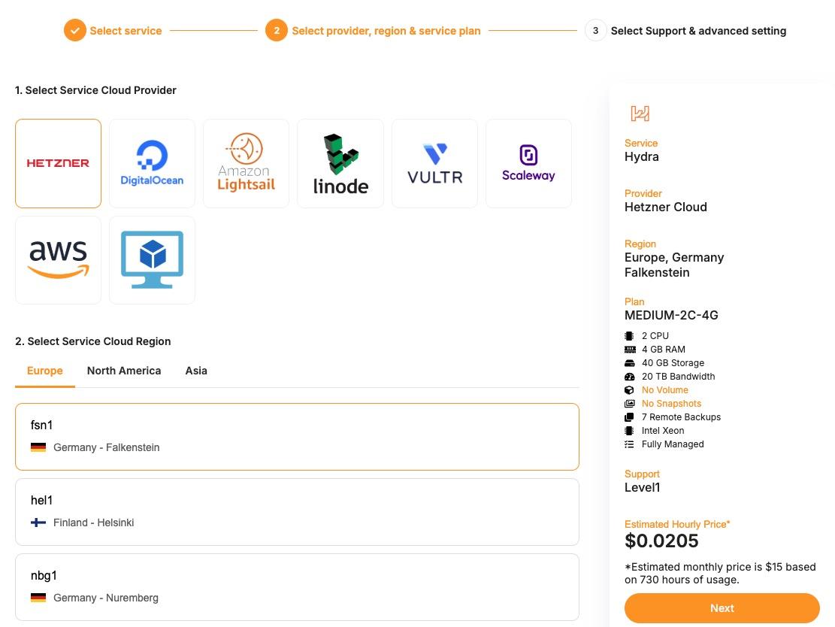Select Scaleway as cloud provider
The image size is (835, 627).
(528, 163)
